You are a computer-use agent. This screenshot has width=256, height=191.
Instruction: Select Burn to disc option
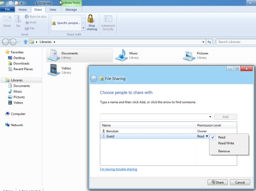tap(36, 17)
